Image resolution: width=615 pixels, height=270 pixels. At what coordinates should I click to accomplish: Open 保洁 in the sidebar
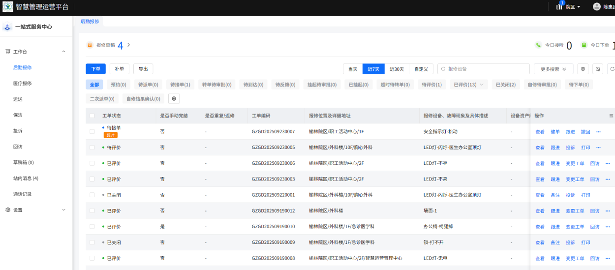click(x=18, y=115)
